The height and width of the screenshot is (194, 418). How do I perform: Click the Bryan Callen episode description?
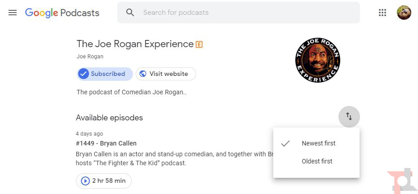pyautogui.click(x=171, y=159)
